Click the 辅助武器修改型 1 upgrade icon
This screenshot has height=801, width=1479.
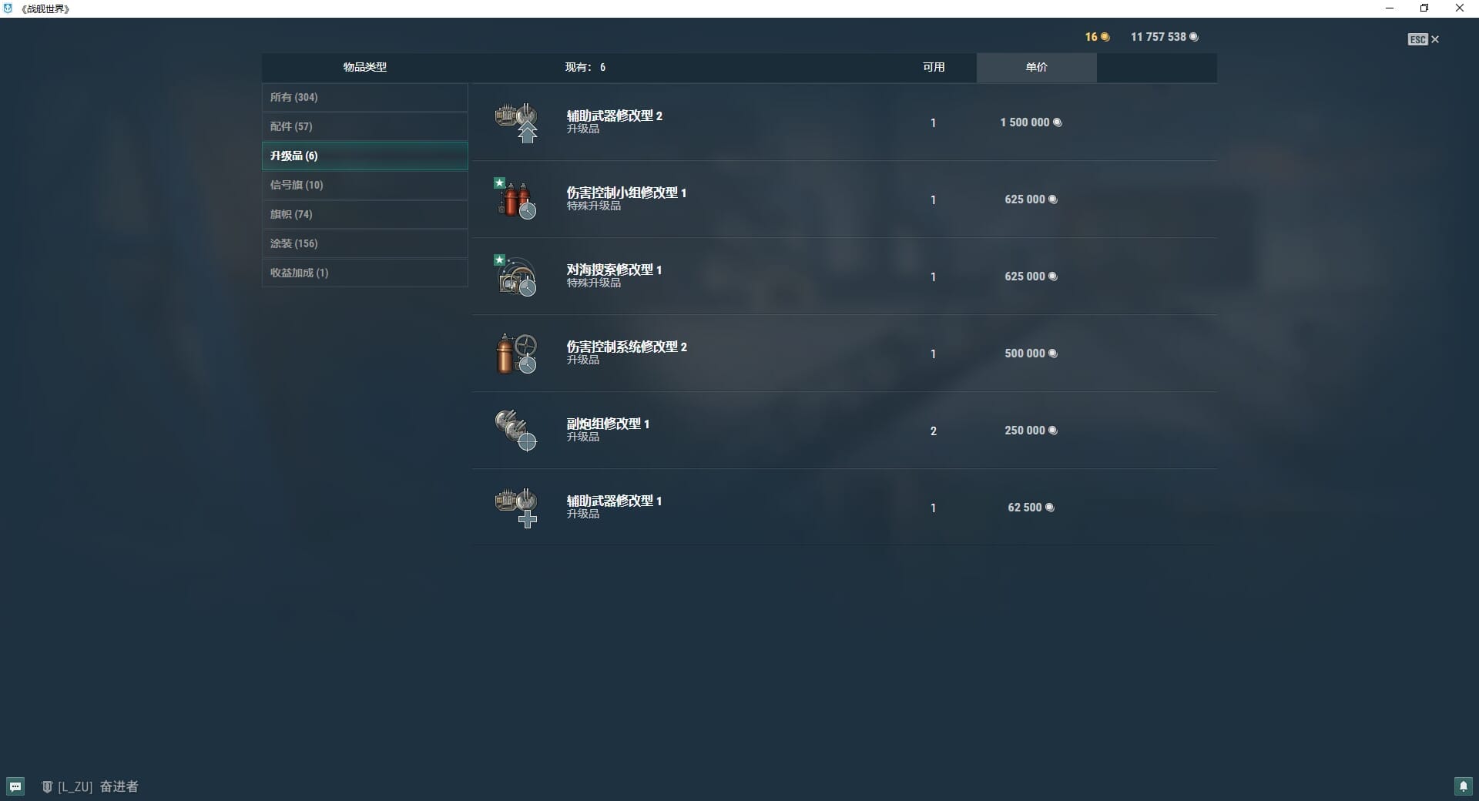pos(516,508)
